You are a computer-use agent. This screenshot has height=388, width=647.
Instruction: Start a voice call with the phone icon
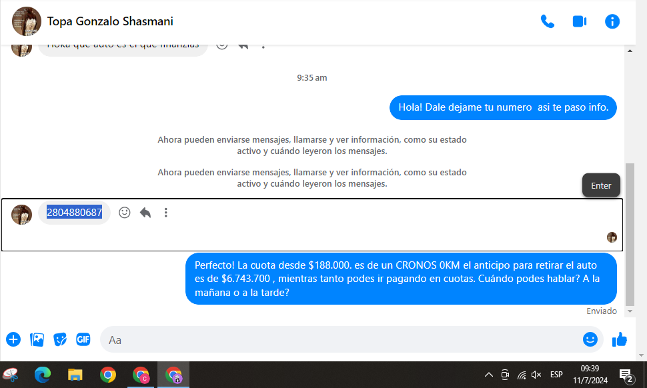tap(547, 21)
